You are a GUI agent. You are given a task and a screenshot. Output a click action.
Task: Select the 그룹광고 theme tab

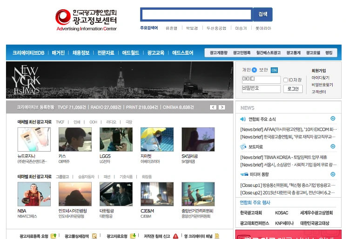62,177
